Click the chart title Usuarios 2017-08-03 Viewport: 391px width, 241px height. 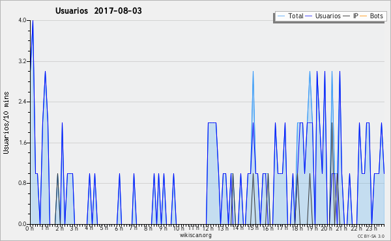pos(98,10)
